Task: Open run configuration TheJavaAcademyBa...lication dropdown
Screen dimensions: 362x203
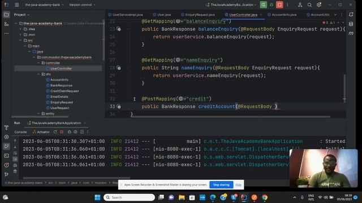Action: [231, 5]
